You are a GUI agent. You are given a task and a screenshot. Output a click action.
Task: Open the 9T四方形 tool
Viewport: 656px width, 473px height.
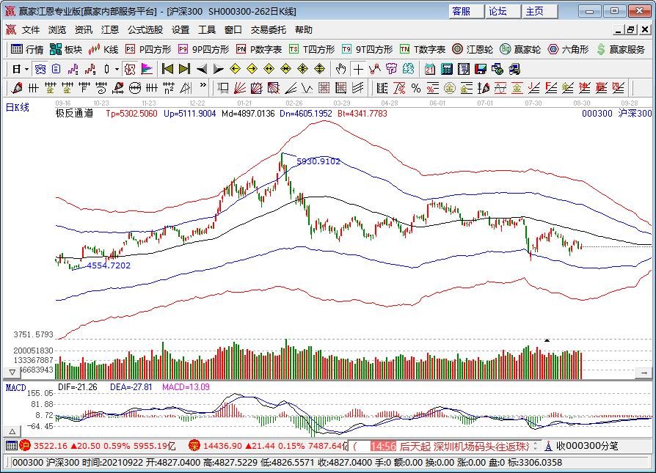tap(368, 49)
